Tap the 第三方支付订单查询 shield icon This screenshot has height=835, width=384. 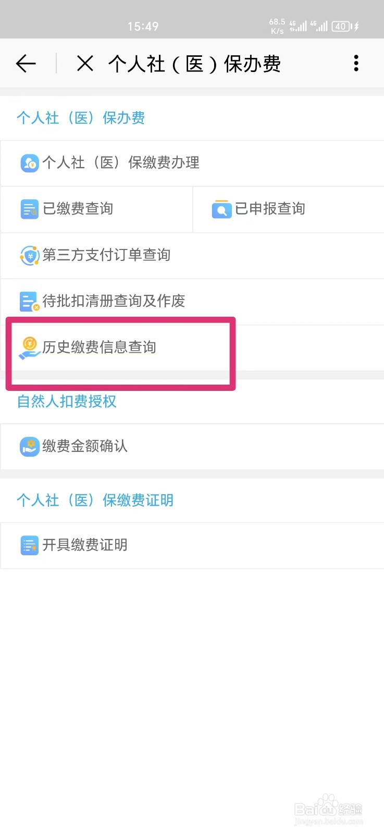tap(29, 256)
